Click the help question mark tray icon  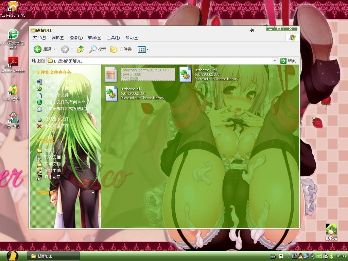(x=281, y=256)
